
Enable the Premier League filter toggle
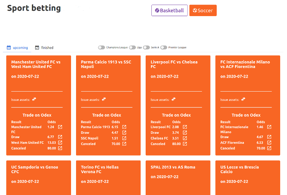[x=164, y=48]
